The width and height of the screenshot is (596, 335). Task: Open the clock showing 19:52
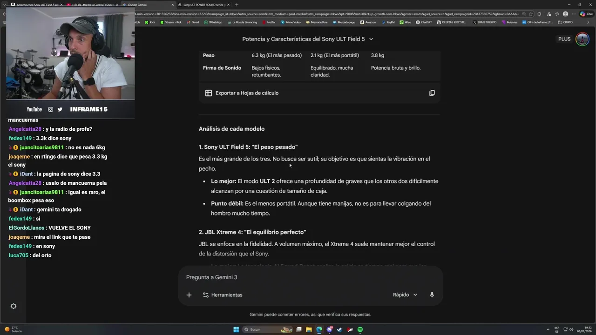coord(584,329)
